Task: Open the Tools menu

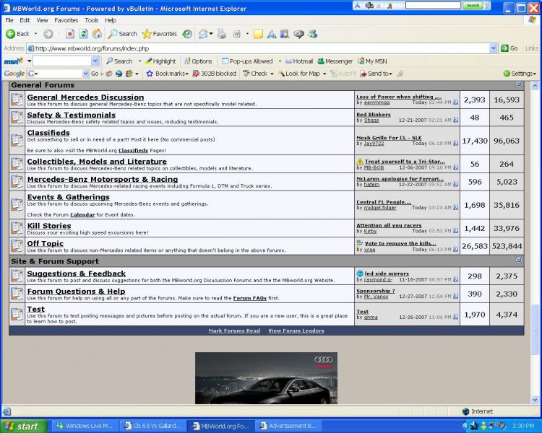Action: 91,20
